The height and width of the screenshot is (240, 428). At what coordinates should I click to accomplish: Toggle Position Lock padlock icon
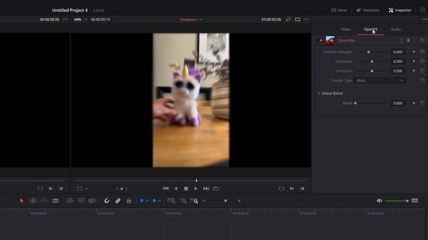click(x=129, y=201)
